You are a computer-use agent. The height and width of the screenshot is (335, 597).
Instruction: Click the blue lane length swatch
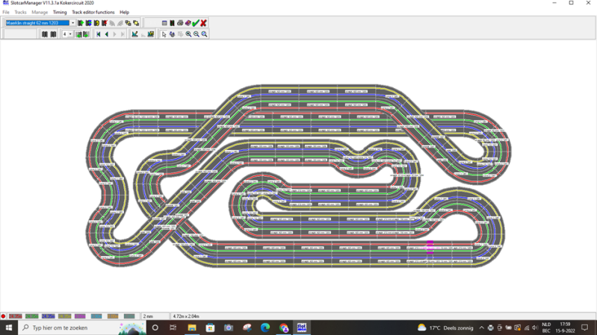coord(48,316)
